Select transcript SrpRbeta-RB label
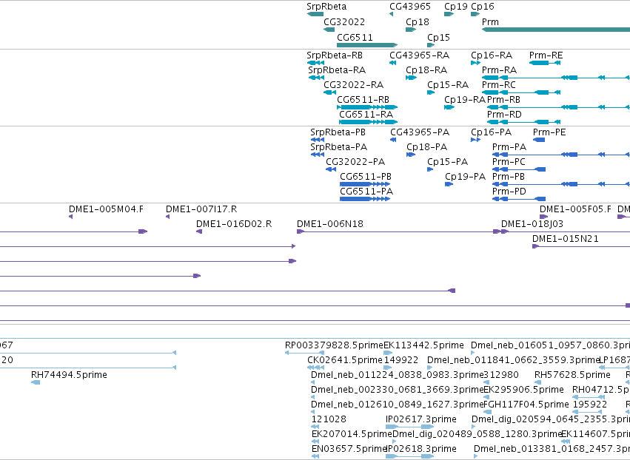The height and width of the screenshot is (460, 630). pos(335,55)
